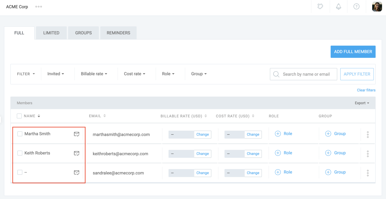This screenshot has width=386, height=199.
Task: Open the three-dot menu beside ACME Corp
Action: point(39,7)
